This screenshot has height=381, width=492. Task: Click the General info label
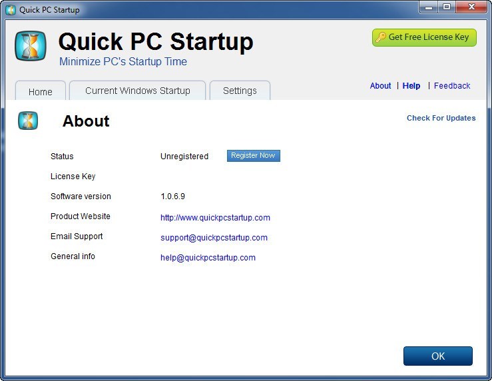[x=73, y=256]
